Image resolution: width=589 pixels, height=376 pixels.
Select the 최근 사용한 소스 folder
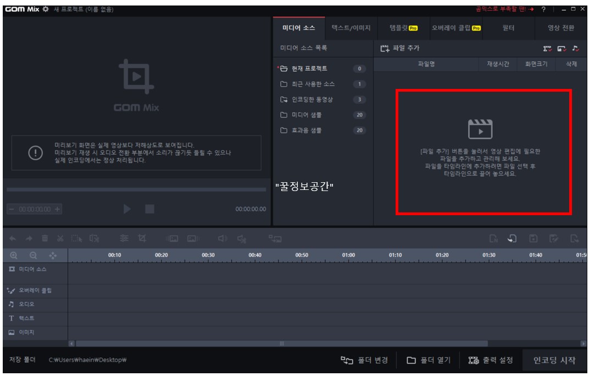click(x=323, y=84)
